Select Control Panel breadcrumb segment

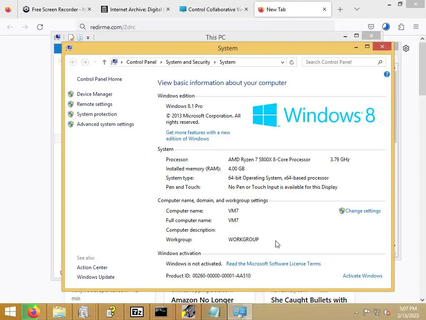(x=141, y=62)
